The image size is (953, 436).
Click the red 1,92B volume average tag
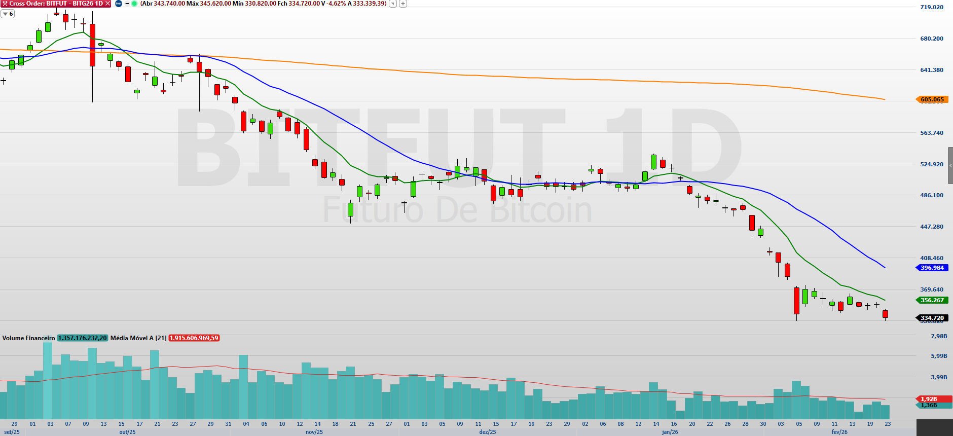tap(929, 399)
